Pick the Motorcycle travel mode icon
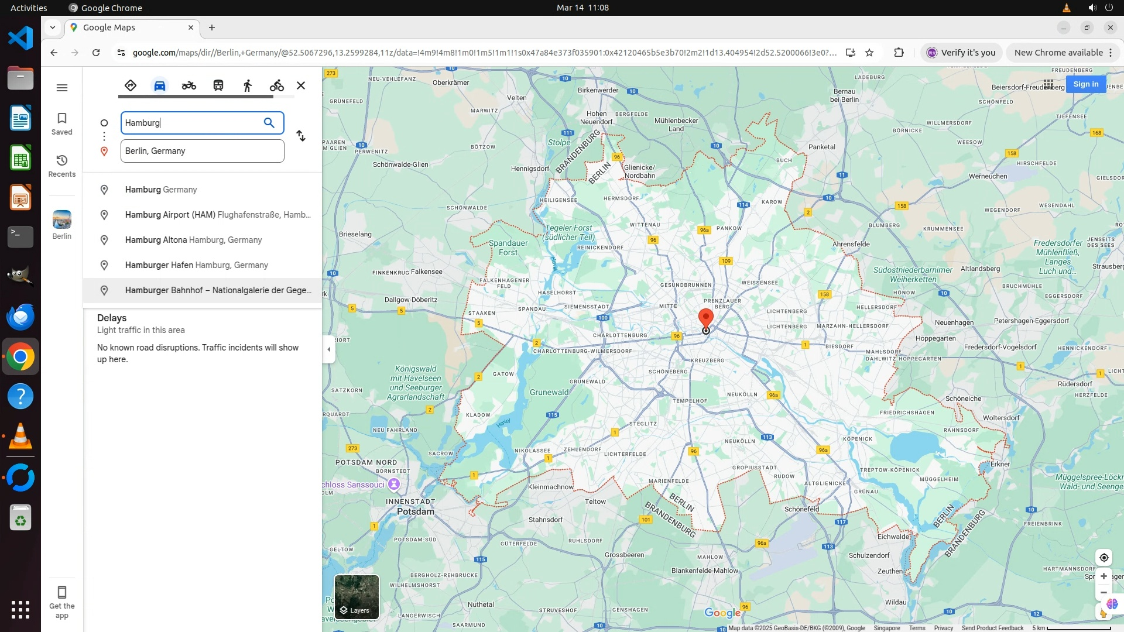Screen dimensions: 1124x632 pyautogui.click(x=189, y=85)
